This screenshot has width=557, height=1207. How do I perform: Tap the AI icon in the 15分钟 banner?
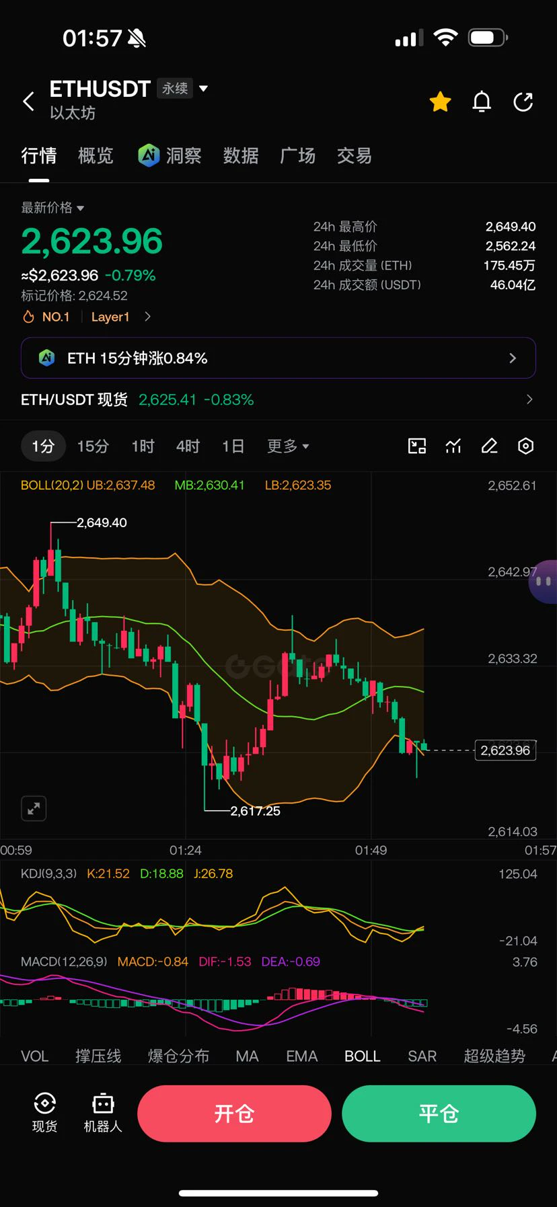pos(46,358)
